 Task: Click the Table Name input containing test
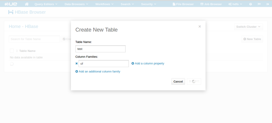101,49
